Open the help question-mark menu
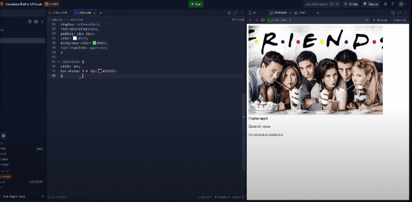This screenshot has width=412, height=202. [392, 4]
